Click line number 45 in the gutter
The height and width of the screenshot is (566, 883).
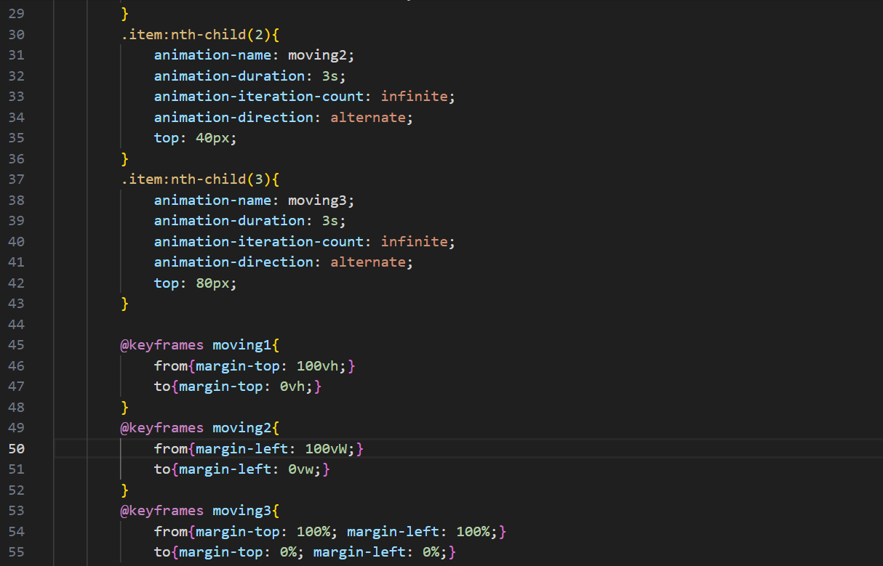[x=16, y=345]
